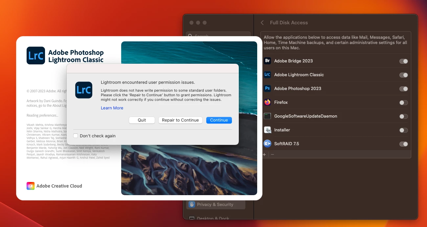The height and width of the screenshot is (227, 427).
Task: Click the Adobe Bridge 2023 app icon
Action: [267, 61]
